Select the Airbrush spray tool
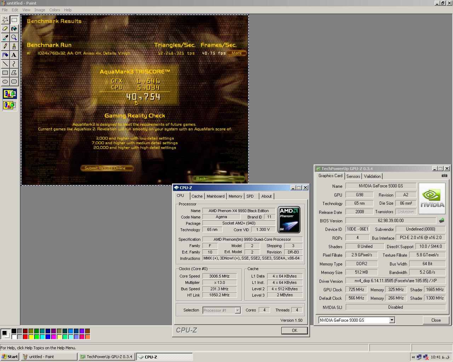This screenshot has width=453, height=362. (x=5, y=55)
